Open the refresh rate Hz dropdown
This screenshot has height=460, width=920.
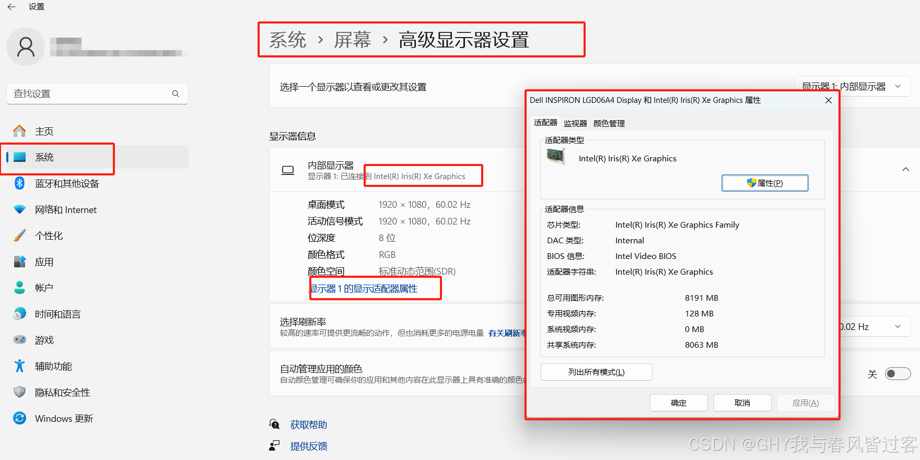pos(875,327)
